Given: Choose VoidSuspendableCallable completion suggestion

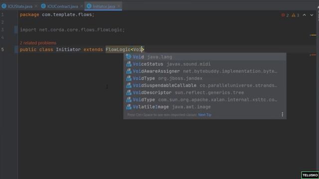Looking at the screenshot, I should pyautogui.click(x=205, y=86).
